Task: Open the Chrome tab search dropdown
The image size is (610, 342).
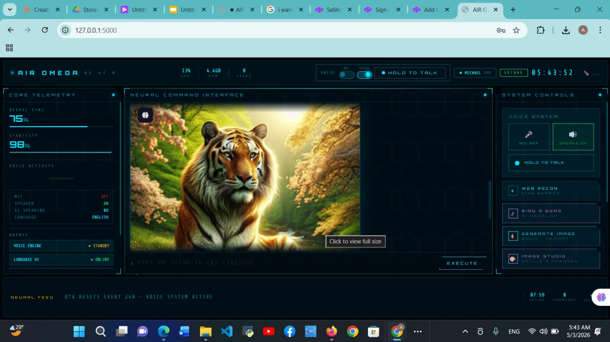Action: pos(10,10)
